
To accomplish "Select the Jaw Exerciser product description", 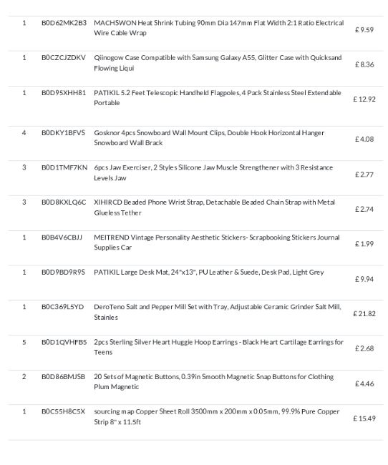I will [213, 172].
